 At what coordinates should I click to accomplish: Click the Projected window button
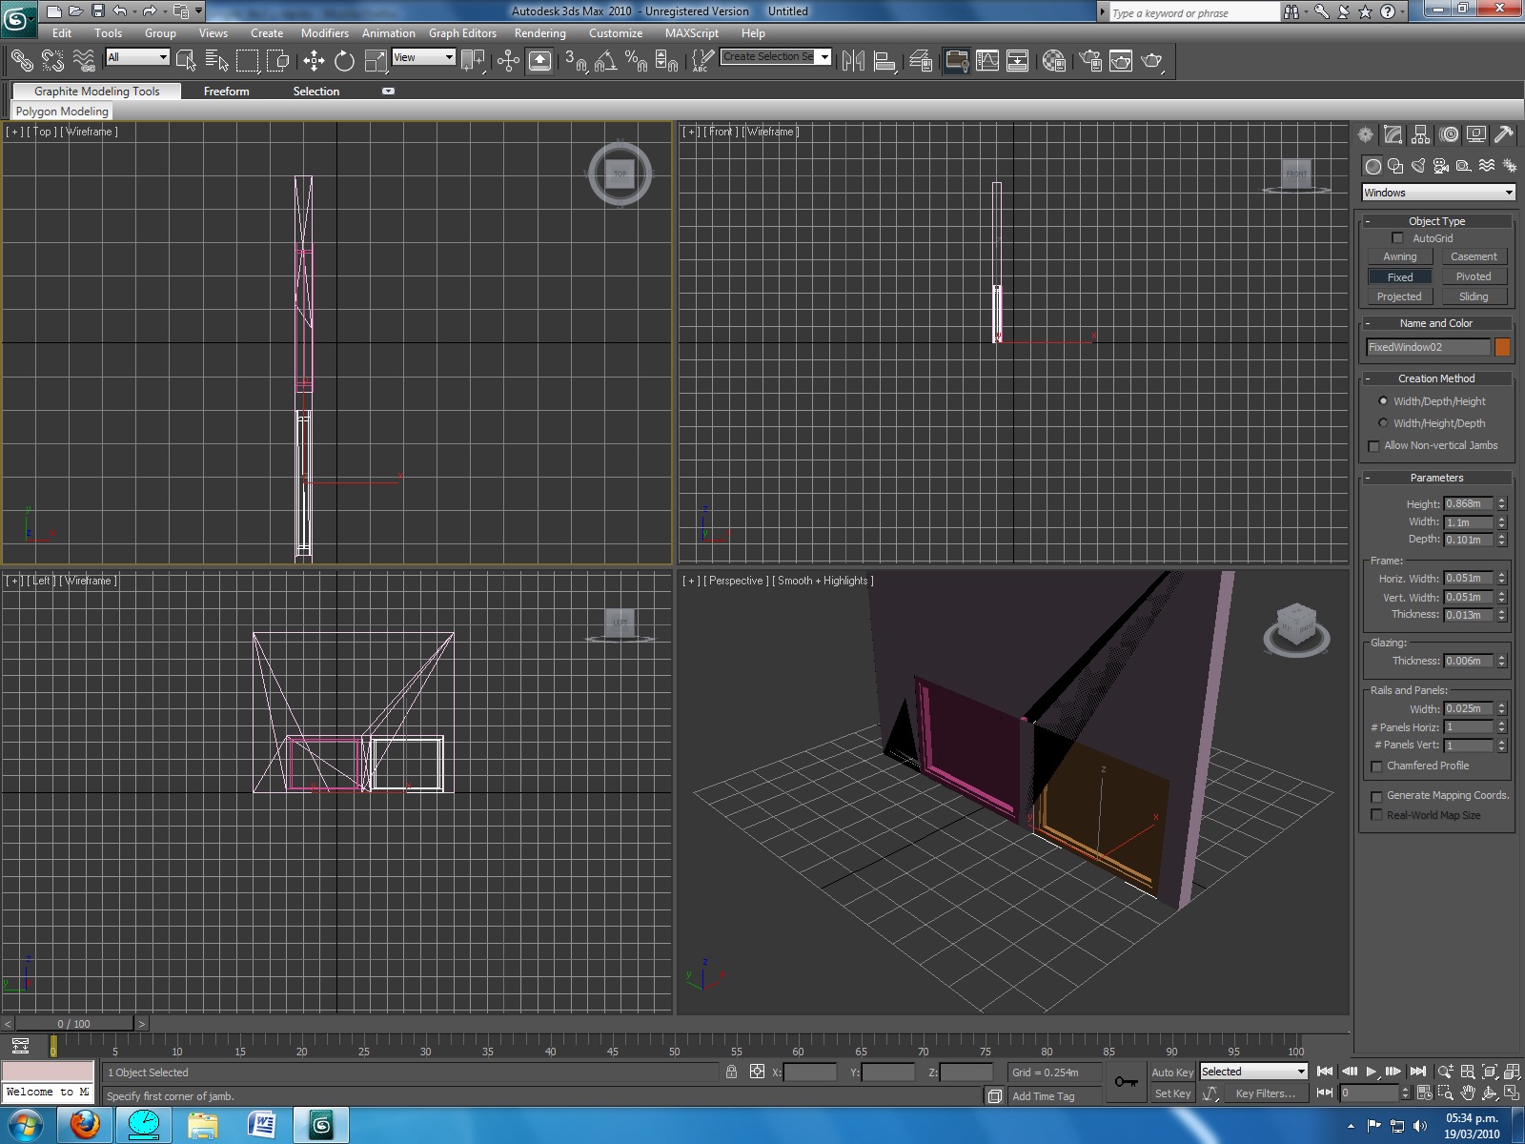coord(1400,297)
